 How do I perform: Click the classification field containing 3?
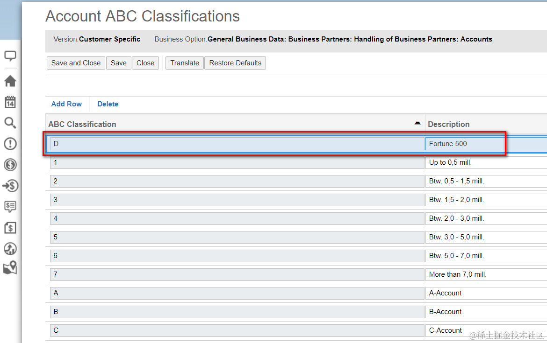tap(237, 200)
